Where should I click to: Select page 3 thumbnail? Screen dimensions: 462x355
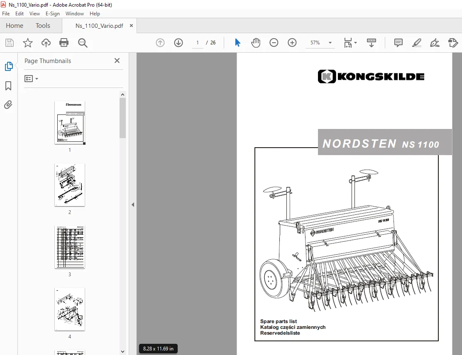click(70, 247)
